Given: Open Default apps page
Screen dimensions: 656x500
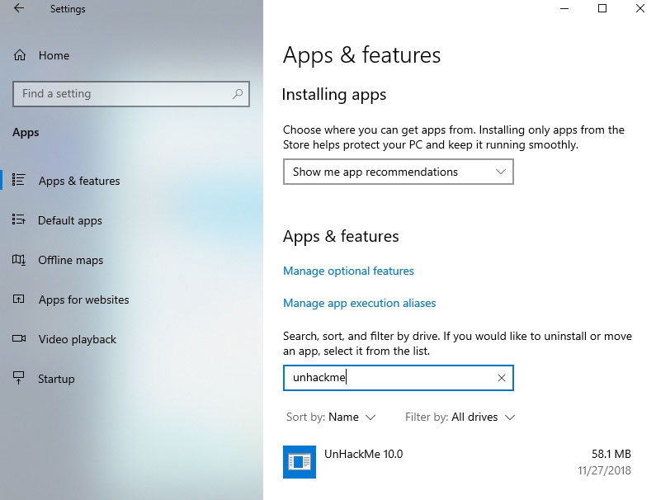Looking at the screenshot, I should [70, 220].
